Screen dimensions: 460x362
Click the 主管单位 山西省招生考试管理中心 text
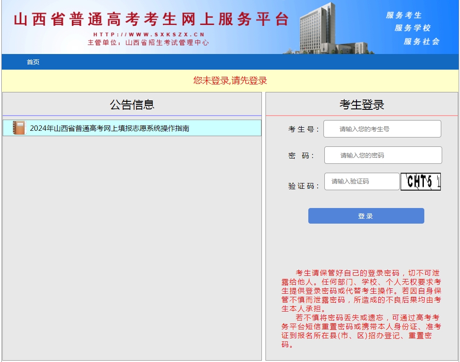pos(148,42)
